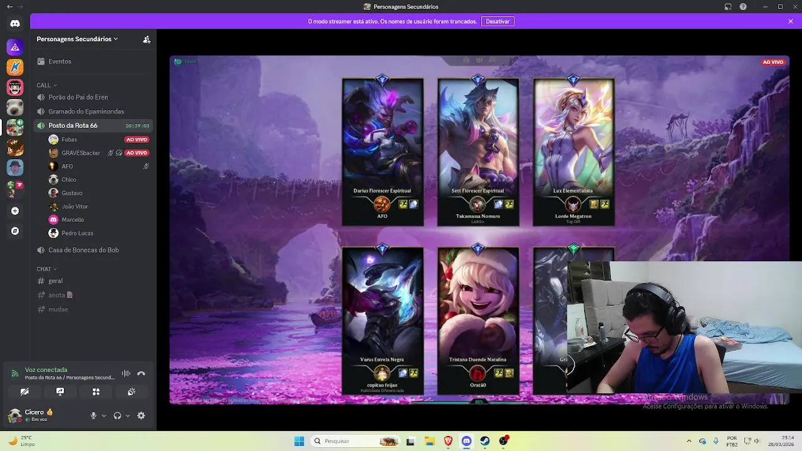The image size is (802, 451).
Task: Select the Posto da Rota 66 voice channel
Action: [94, 125]
